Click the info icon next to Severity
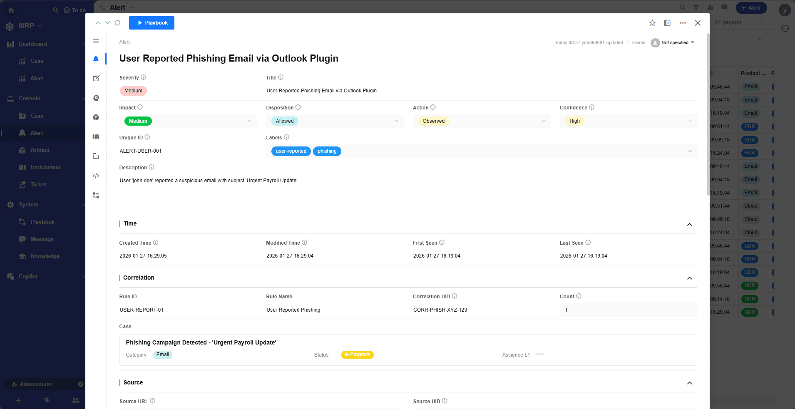 [x=144, y=77]
